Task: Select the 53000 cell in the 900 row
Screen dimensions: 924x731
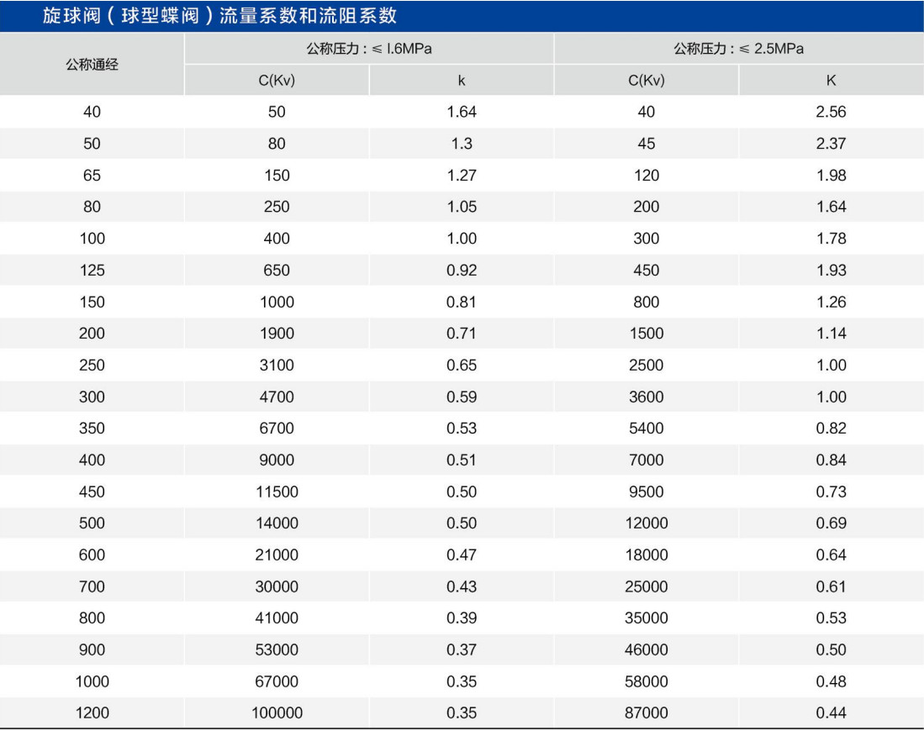Action: tap(277, 649)
